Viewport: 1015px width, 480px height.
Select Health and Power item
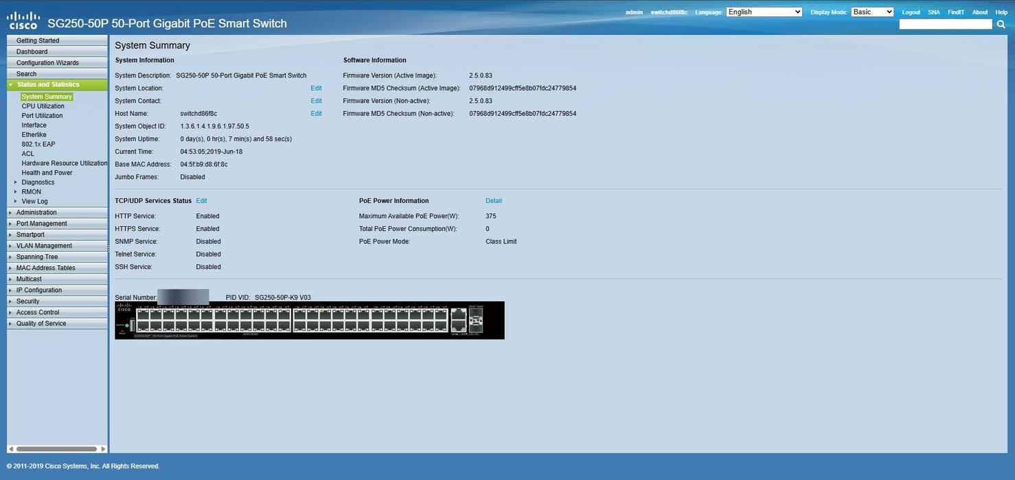47,173
